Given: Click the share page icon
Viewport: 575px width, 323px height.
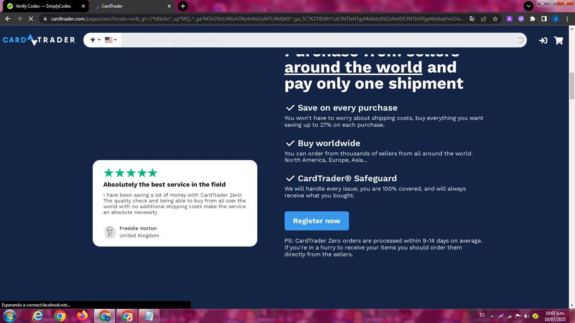Looking at the screenshot, I should click(x=484, y=19).
